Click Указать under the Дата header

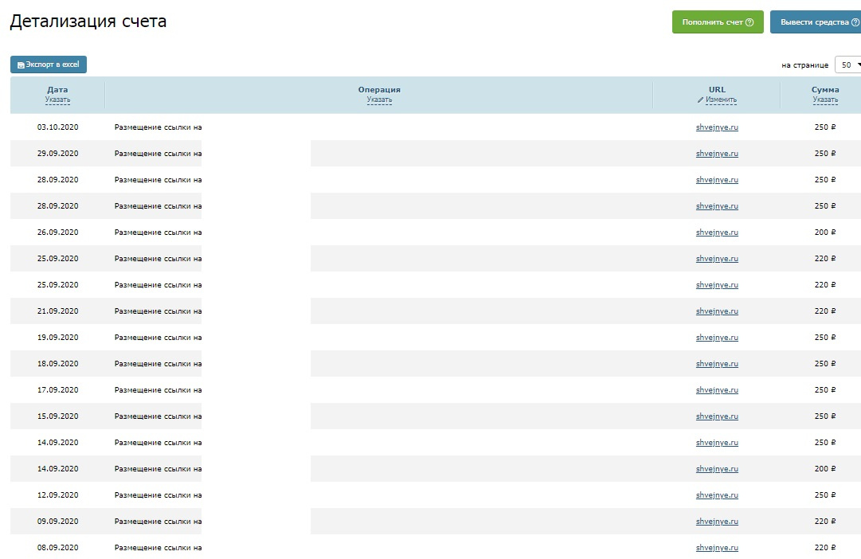coord(57,100)
